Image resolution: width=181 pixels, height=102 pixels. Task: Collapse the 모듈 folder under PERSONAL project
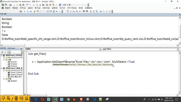click(x=4, y=60)
